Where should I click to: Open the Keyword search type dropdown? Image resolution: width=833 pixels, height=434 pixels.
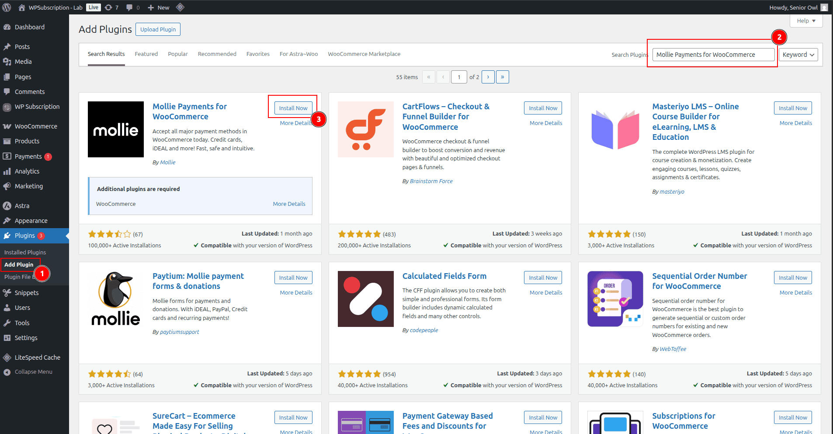(x=798, y=55)
